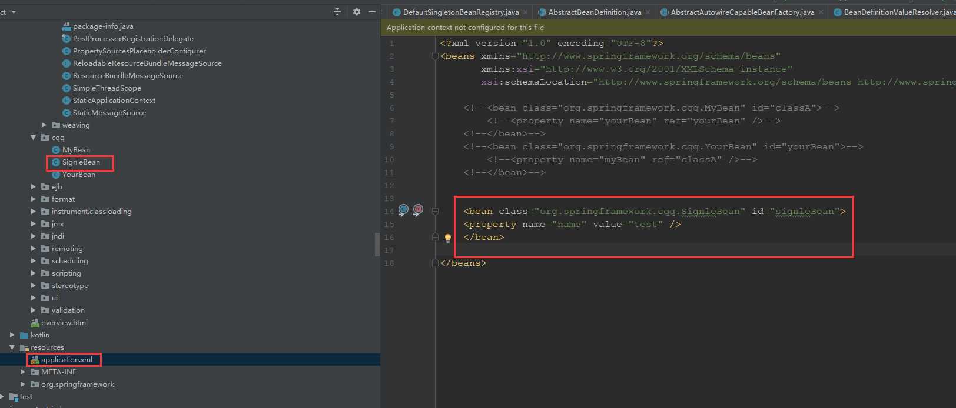The height and width of the screenshot is (408, 956).
Task: Select MyBean in the project tree
Action: tap(76, 150)
